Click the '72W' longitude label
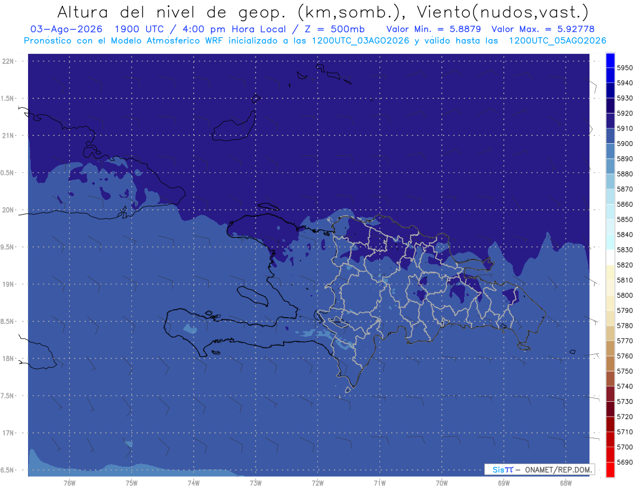635x490 pixels. point(317,483)
